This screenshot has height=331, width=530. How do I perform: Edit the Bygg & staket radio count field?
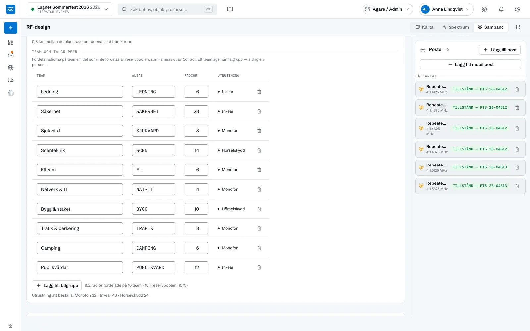coord(196,209)
